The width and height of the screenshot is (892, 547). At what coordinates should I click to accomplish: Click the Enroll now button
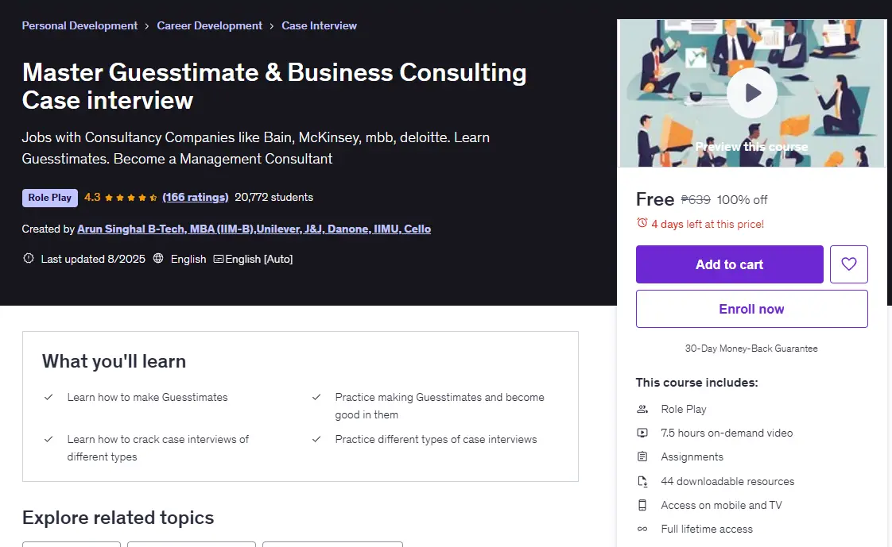[751, 309]
